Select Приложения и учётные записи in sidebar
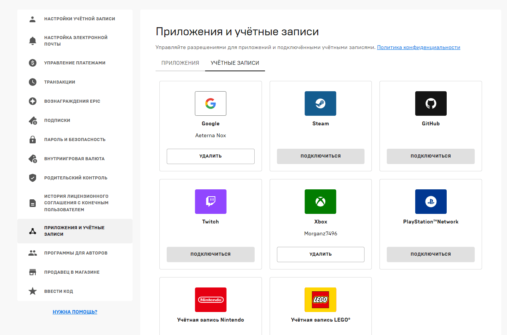The width and height of the screenshot is (507, 335). [x=75, y=231]
